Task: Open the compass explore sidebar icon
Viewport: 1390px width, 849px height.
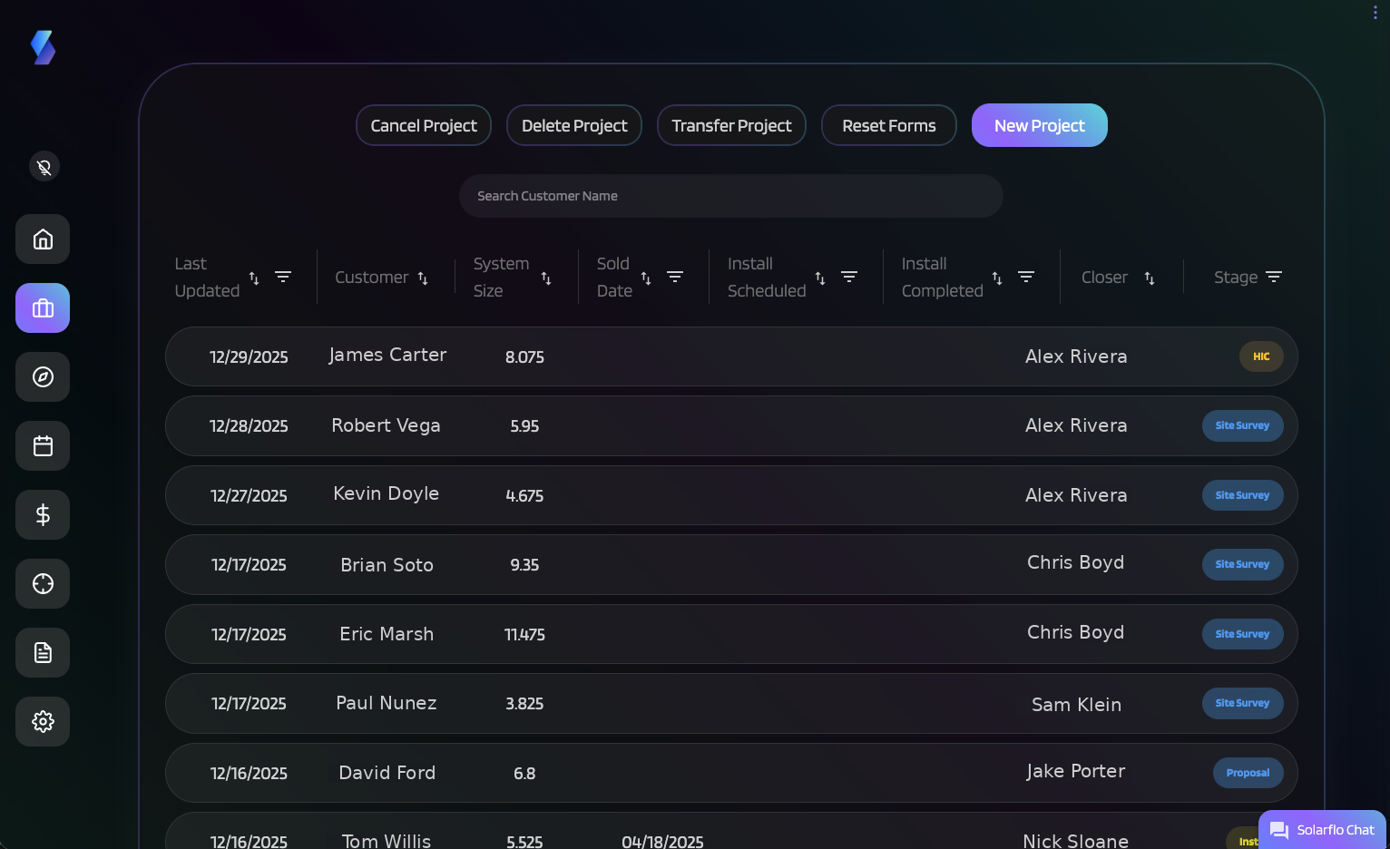Action: click(x=43, y=377)
